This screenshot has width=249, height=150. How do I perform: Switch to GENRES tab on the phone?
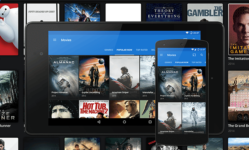pos(168,62)
